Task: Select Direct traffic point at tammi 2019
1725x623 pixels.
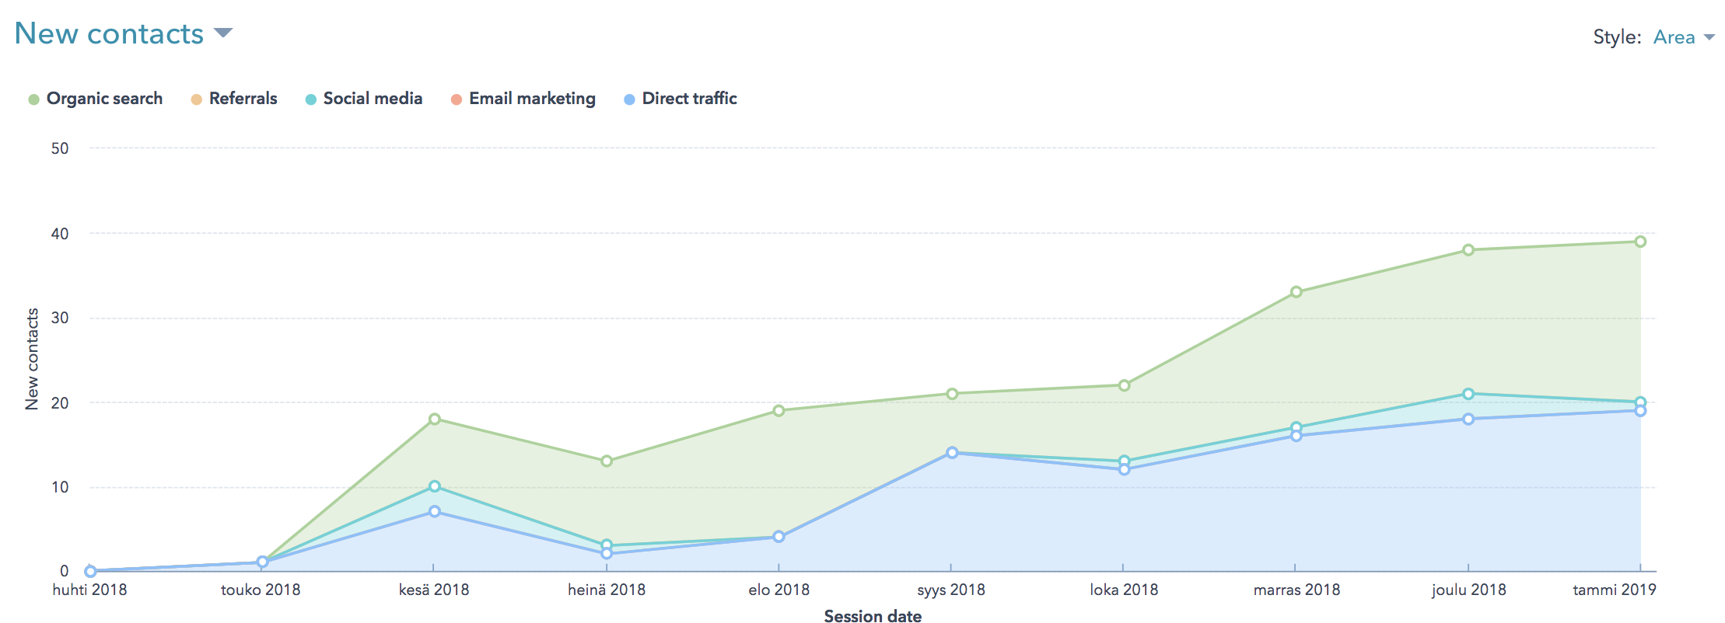Action: pos(1640,411)
